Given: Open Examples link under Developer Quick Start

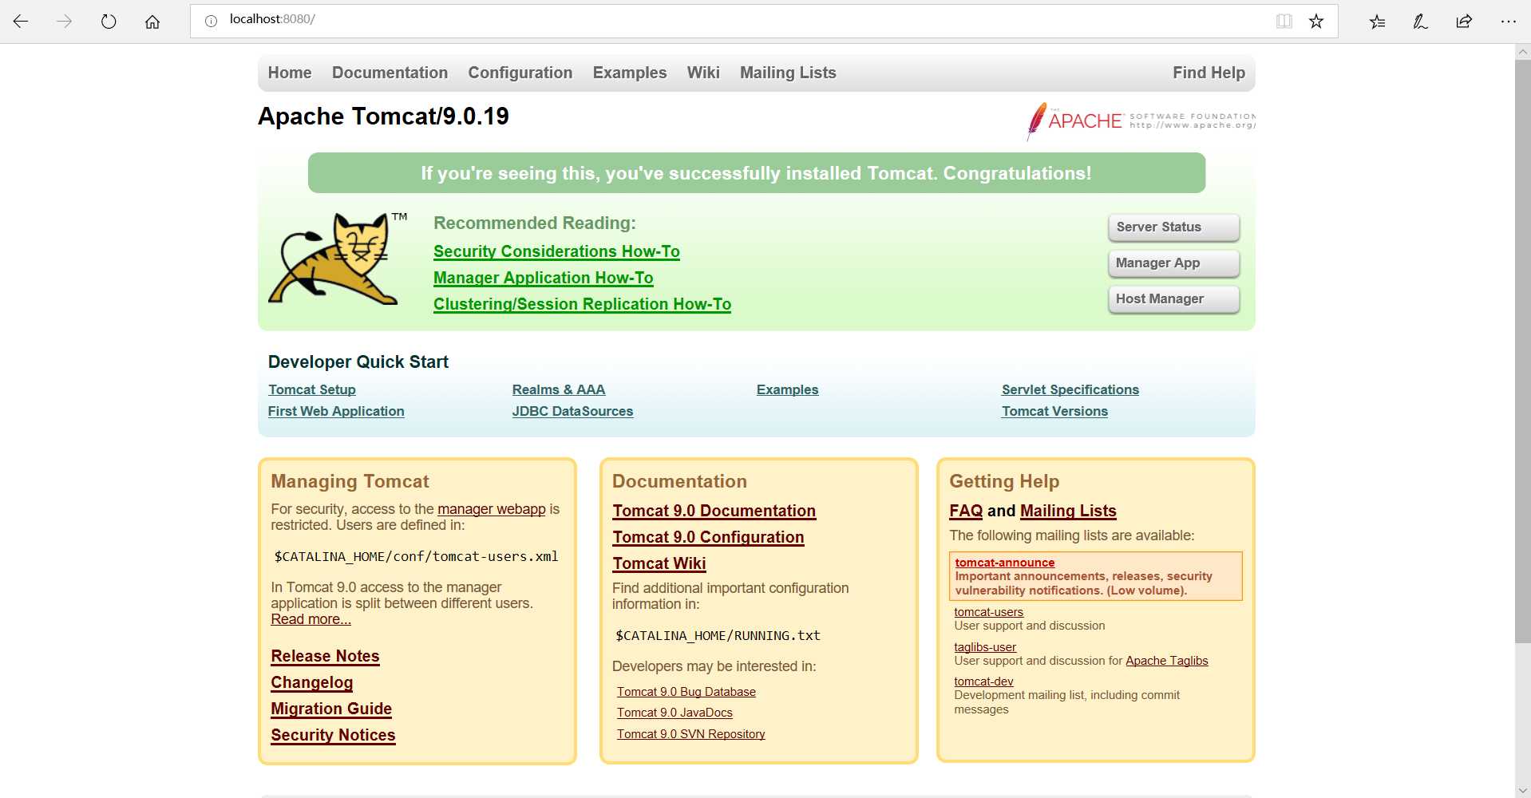Looking at the screenshot, I should 787,389.
